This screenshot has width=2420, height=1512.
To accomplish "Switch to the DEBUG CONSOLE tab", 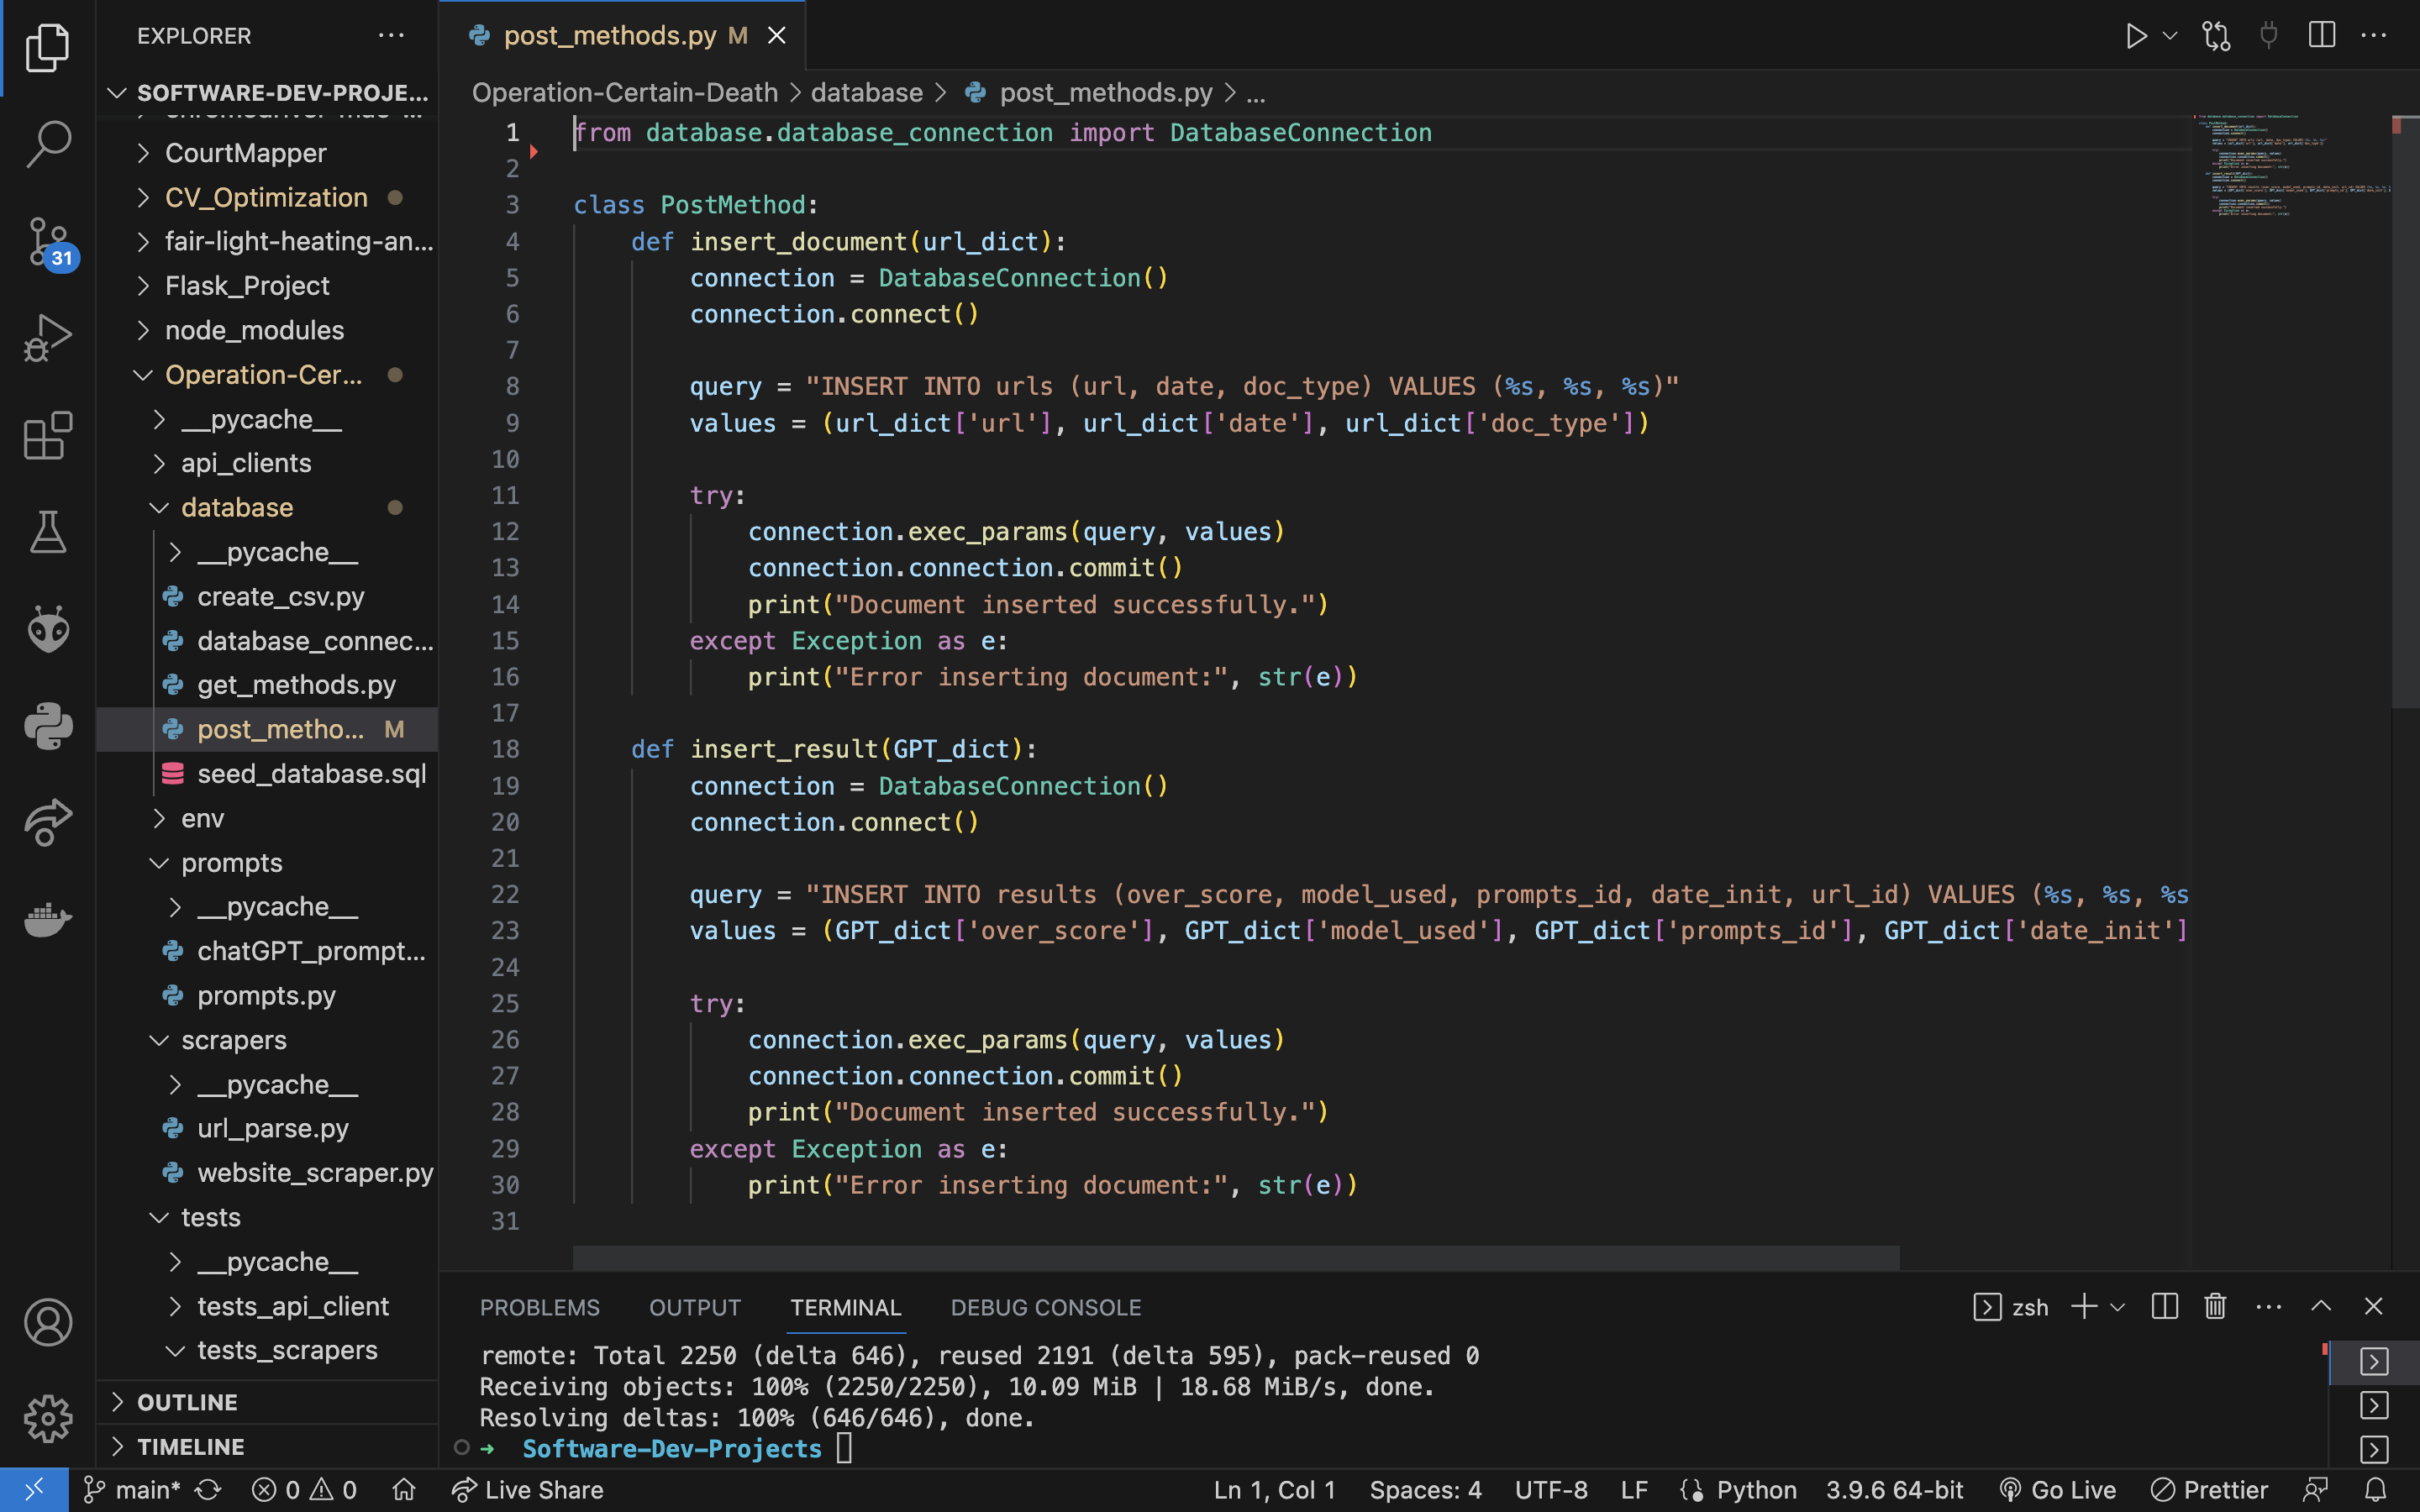I will coord(1045,1307).
